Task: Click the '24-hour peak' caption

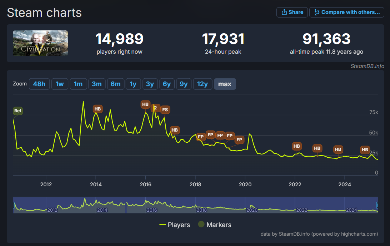Action: click(223, 52)
